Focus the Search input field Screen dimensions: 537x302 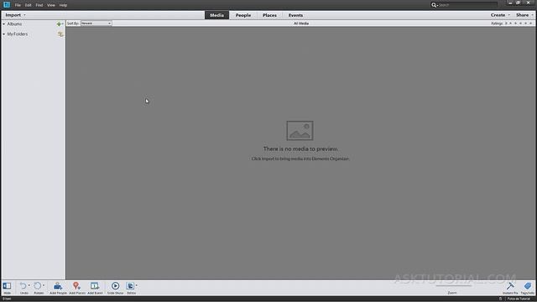[x=467, y=5]
